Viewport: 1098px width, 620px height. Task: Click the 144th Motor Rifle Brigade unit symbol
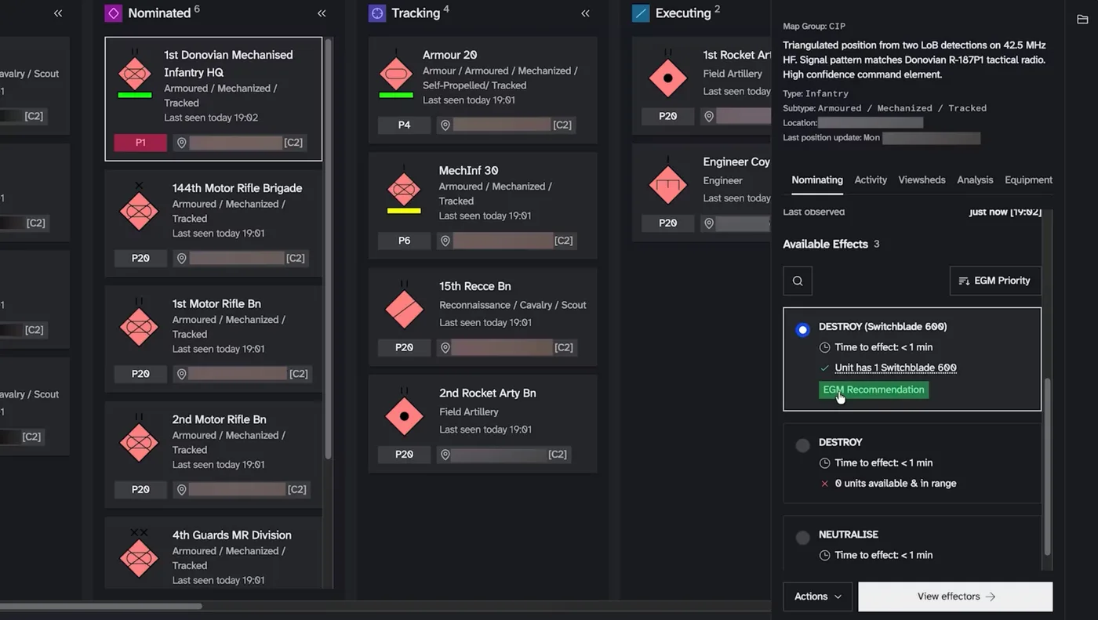[139, 208]
